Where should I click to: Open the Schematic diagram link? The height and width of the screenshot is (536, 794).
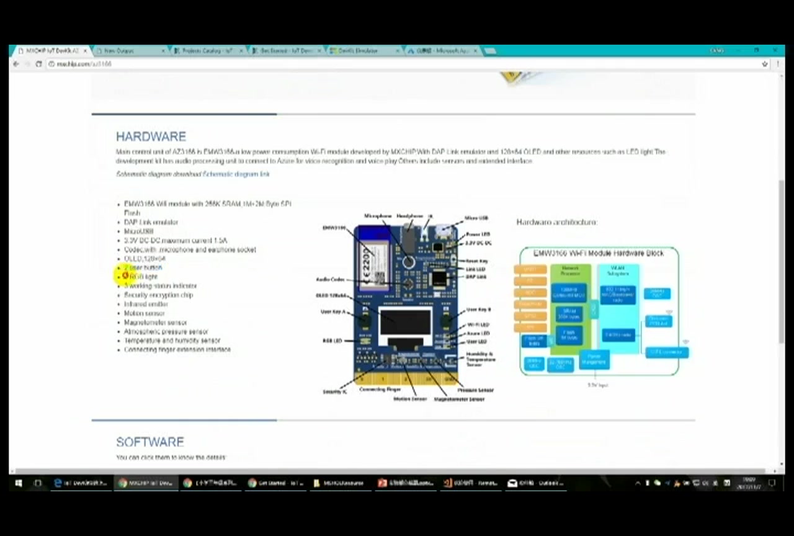click(x=236, y=174)
